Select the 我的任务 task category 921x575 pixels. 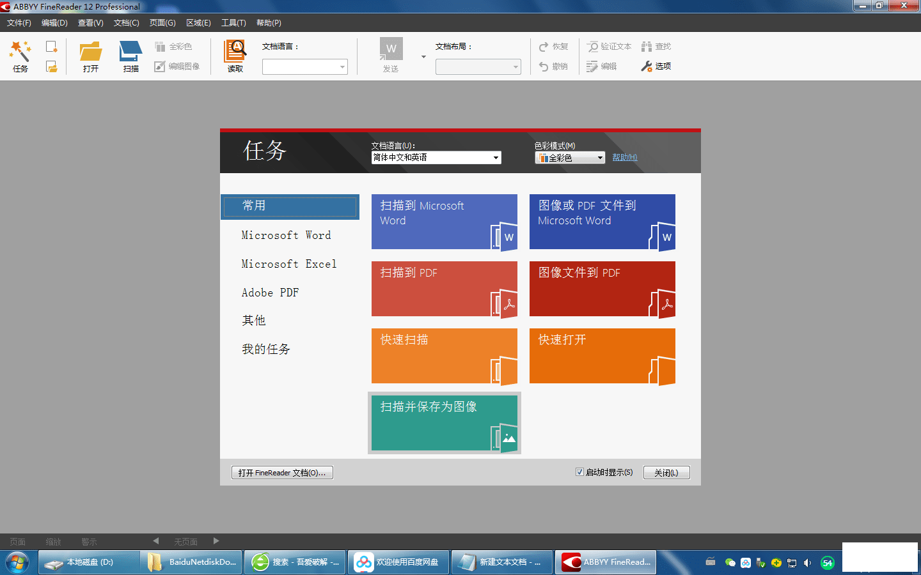266,349
